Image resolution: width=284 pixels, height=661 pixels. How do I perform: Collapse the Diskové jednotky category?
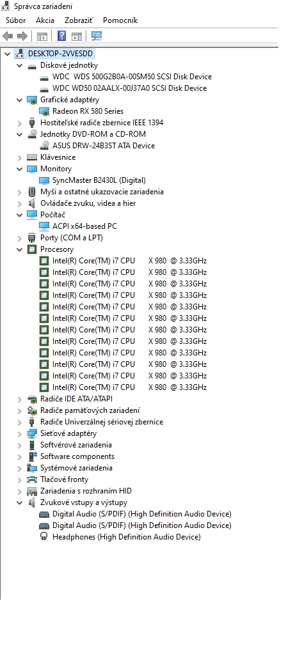[19, 65]
